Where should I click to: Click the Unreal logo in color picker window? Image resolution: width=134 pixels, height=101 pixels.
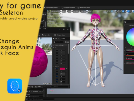point(125,22)
